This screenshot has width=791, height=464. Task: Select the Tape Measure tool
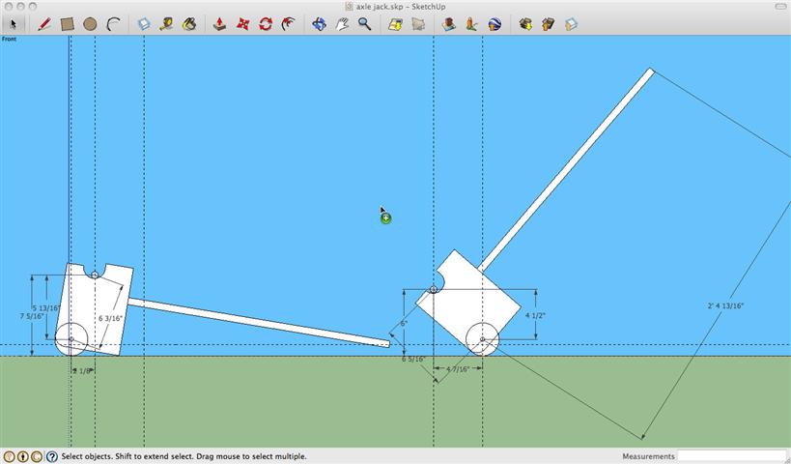[167, 24]
